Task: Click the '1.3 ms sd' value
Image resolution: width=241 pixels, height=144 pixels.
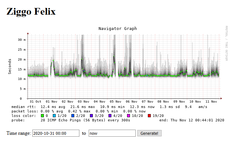Action: point(170,107)
